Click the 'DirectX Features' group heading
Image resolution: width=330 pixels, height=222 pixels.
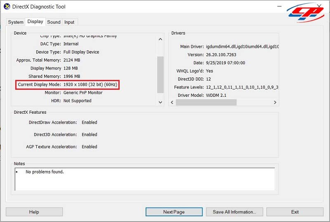[30, 112]
